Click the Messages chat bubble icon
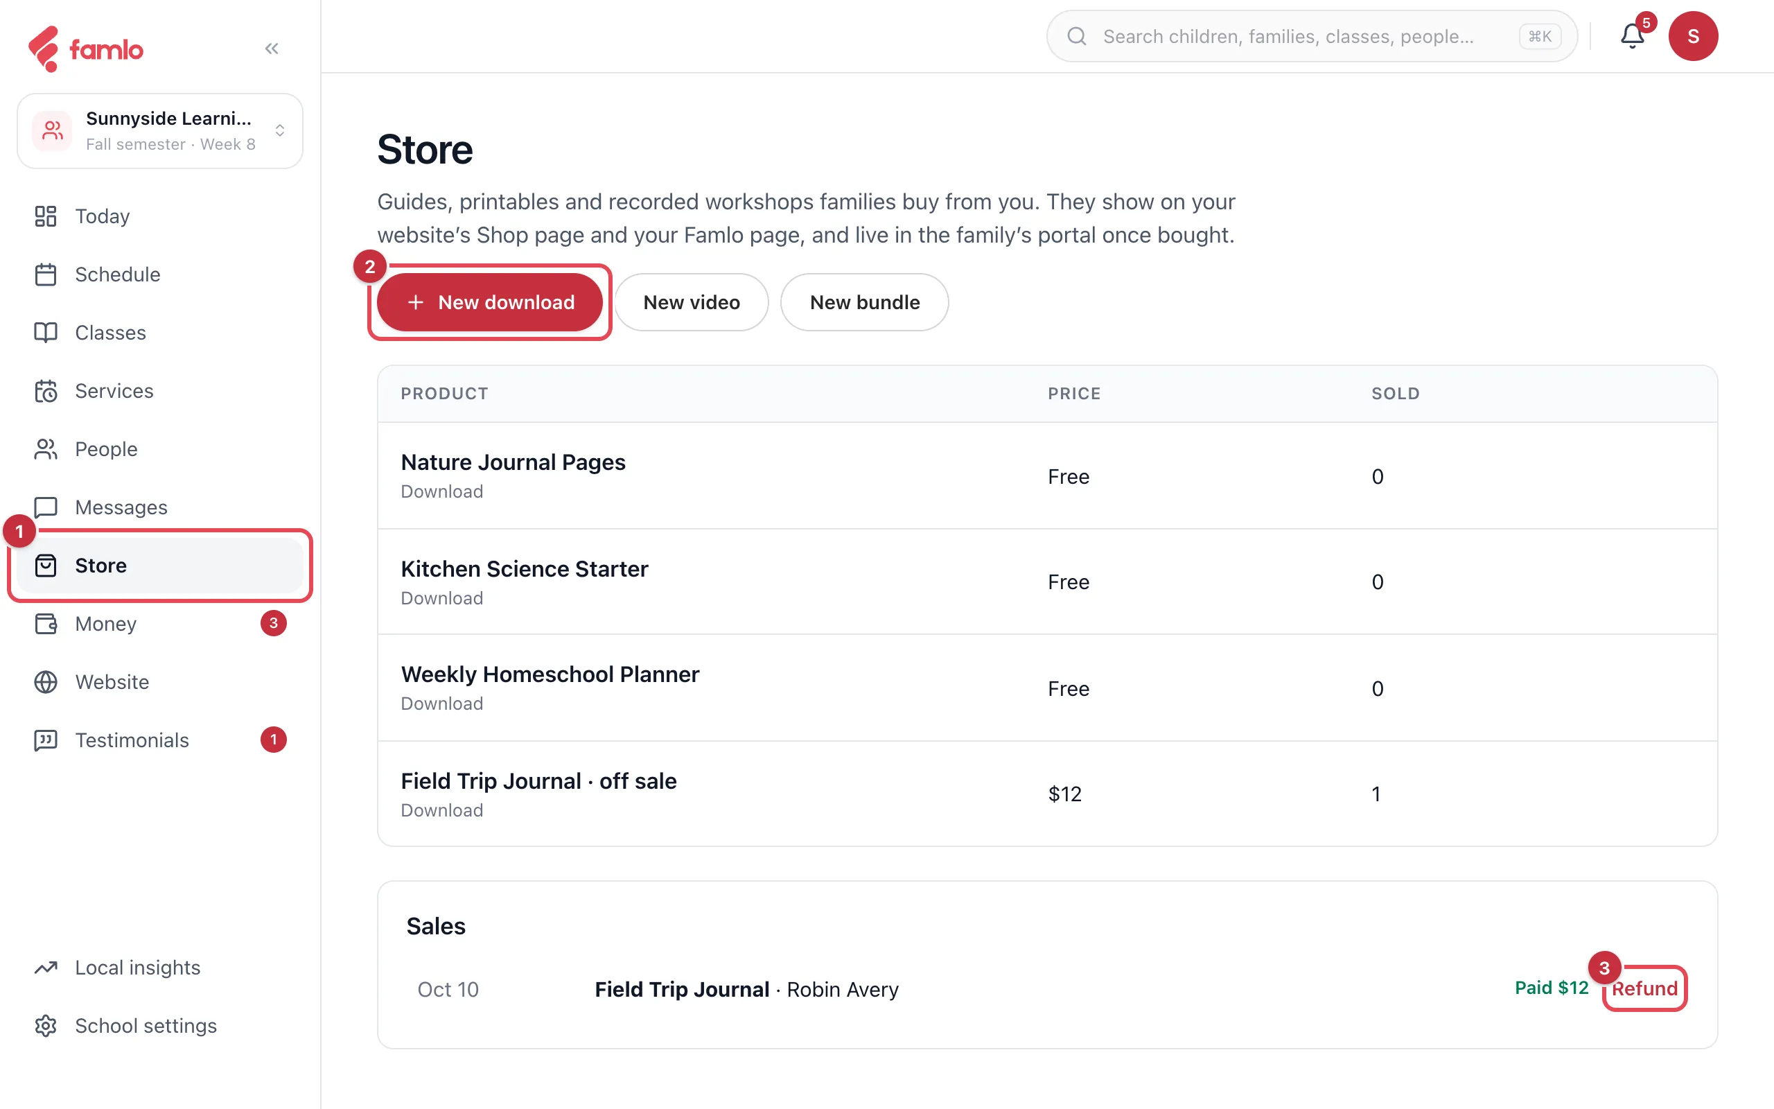The height and width of the screenshot is (1109, 1774). pyautogui.click(x=46, y=507)
